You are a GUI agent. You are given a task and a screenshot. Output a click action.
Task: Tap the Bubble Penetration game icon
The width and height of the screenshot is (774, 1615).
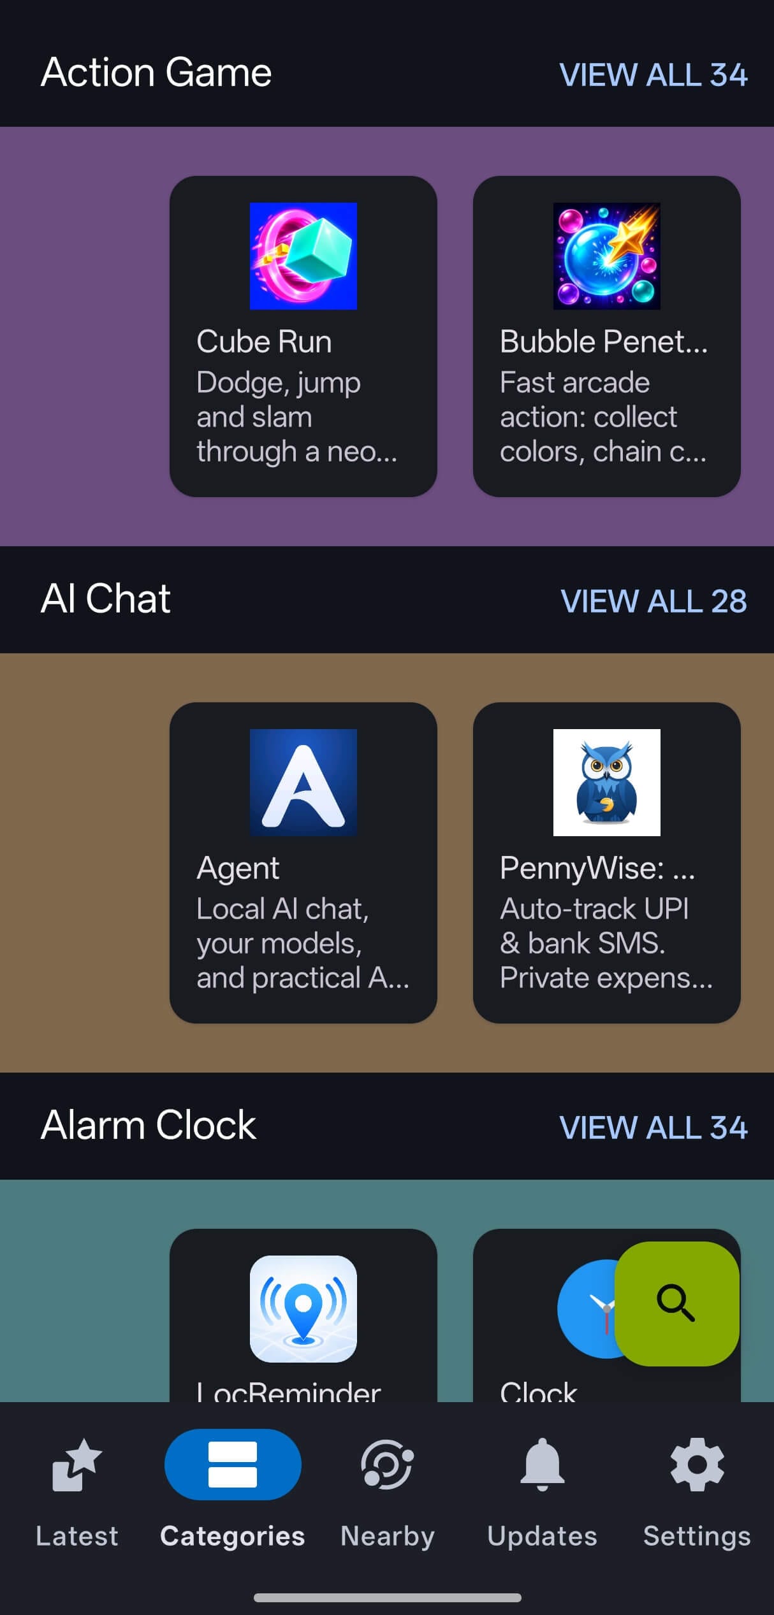coord(606,256)
